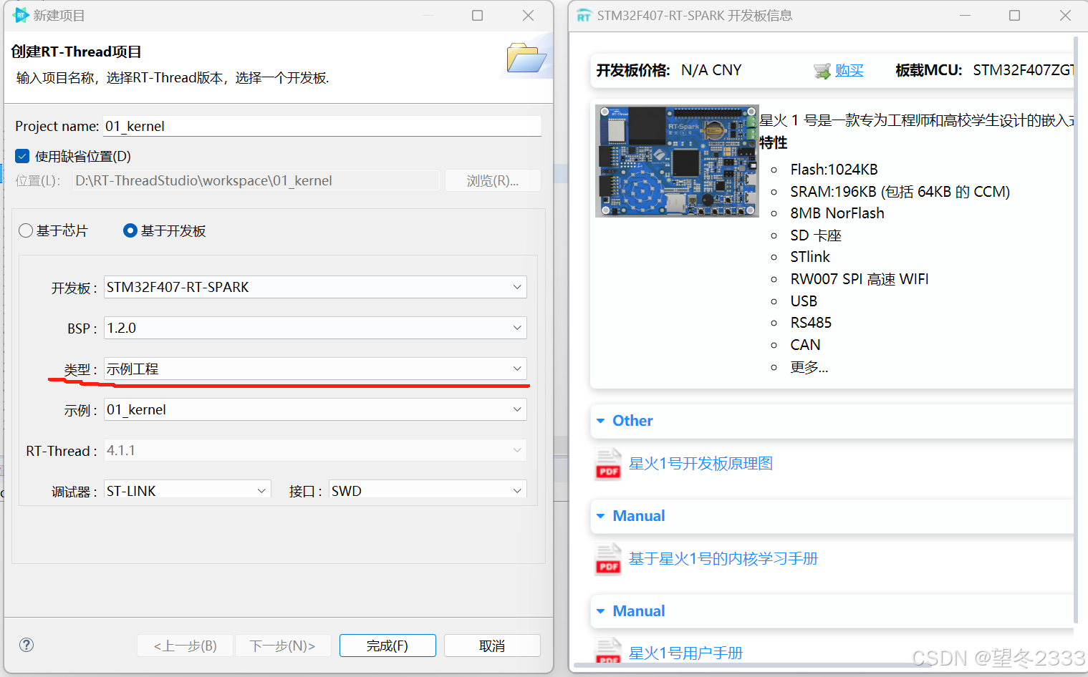This screenshot has width=1088, height=677.
Task: Maximize the 开发板信息 window
Action: 1014,15
